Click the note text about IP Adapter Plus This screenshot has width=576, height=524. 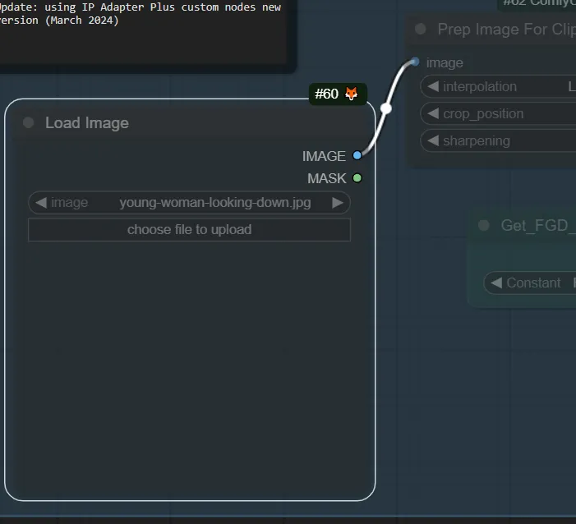coord(141,14)
